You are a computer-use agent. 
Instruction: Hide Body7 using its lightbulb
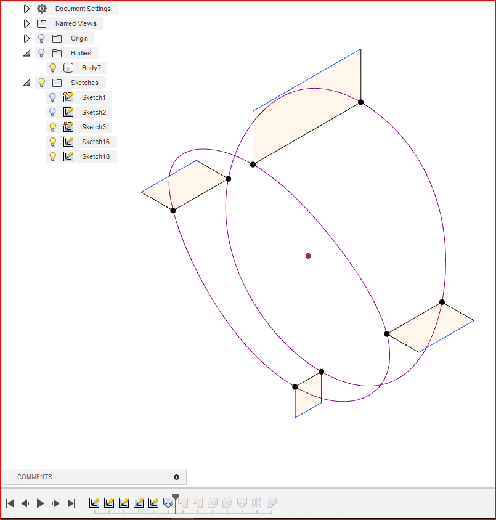click(53, 68)
